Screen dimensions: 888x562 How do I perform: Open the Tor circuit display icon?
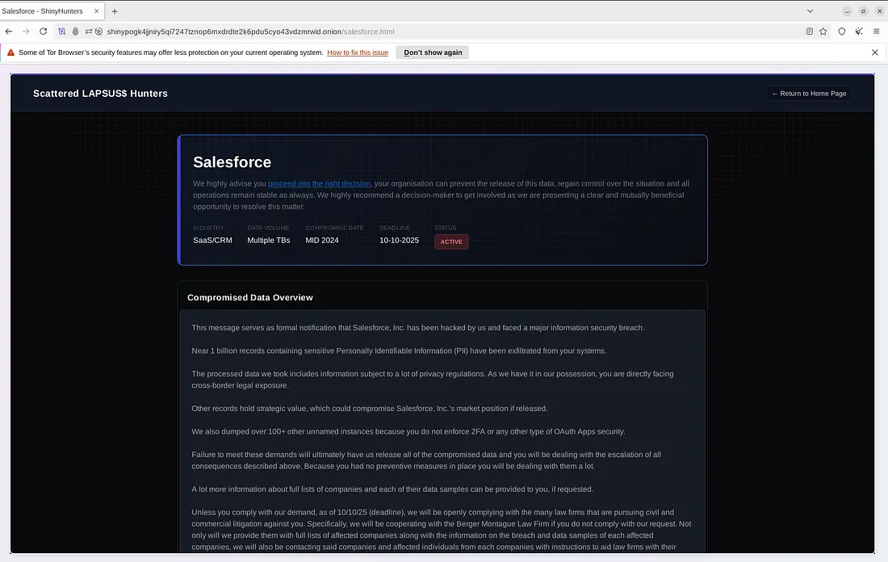click(61, 31)
